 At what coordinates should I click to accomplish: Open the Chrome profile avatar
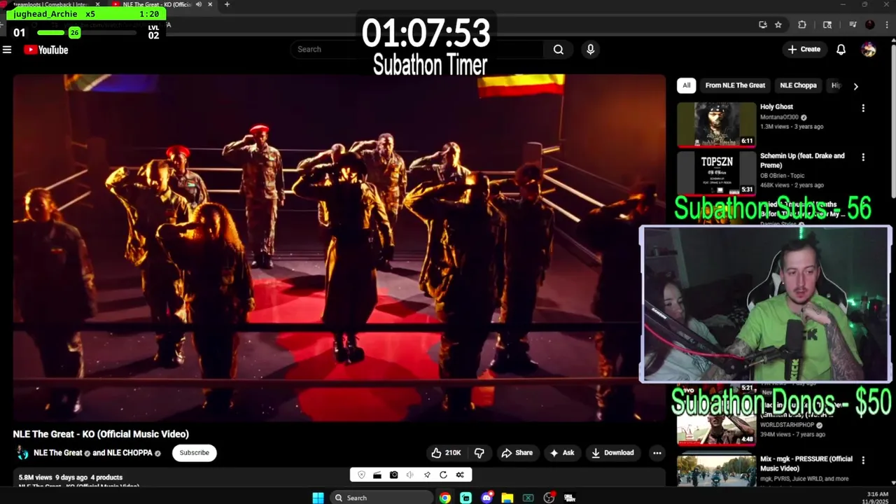869,24
